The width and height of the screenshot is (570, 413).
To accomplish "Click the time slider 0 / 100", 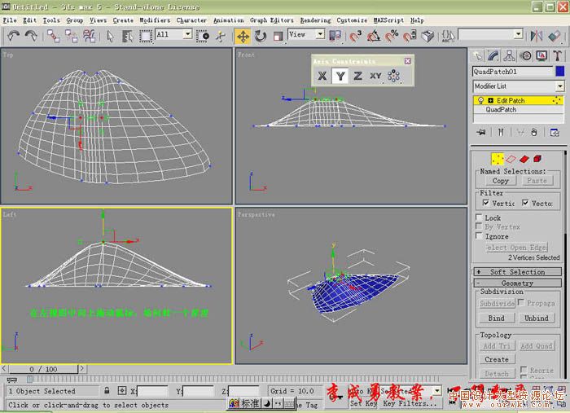I will (x=43, y=369).
